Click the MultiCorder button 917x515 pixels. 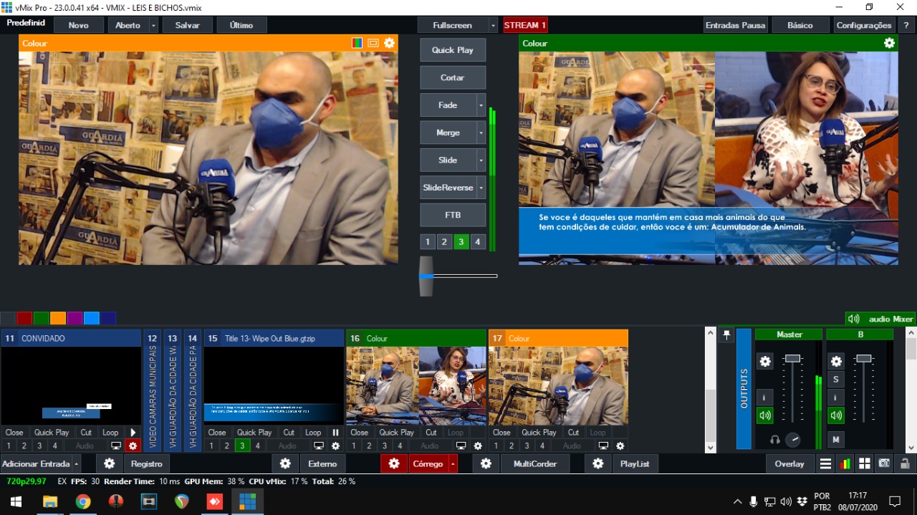pos(534,464)
